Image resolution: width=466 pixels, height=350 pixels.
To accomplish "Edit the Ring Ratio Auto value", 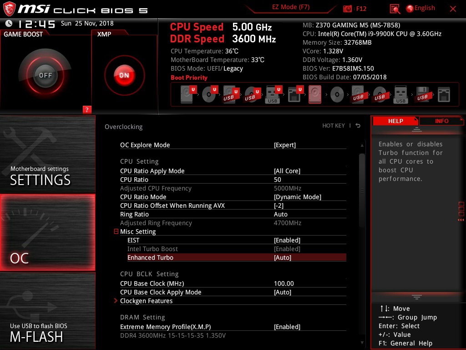I will click(280, 214).
